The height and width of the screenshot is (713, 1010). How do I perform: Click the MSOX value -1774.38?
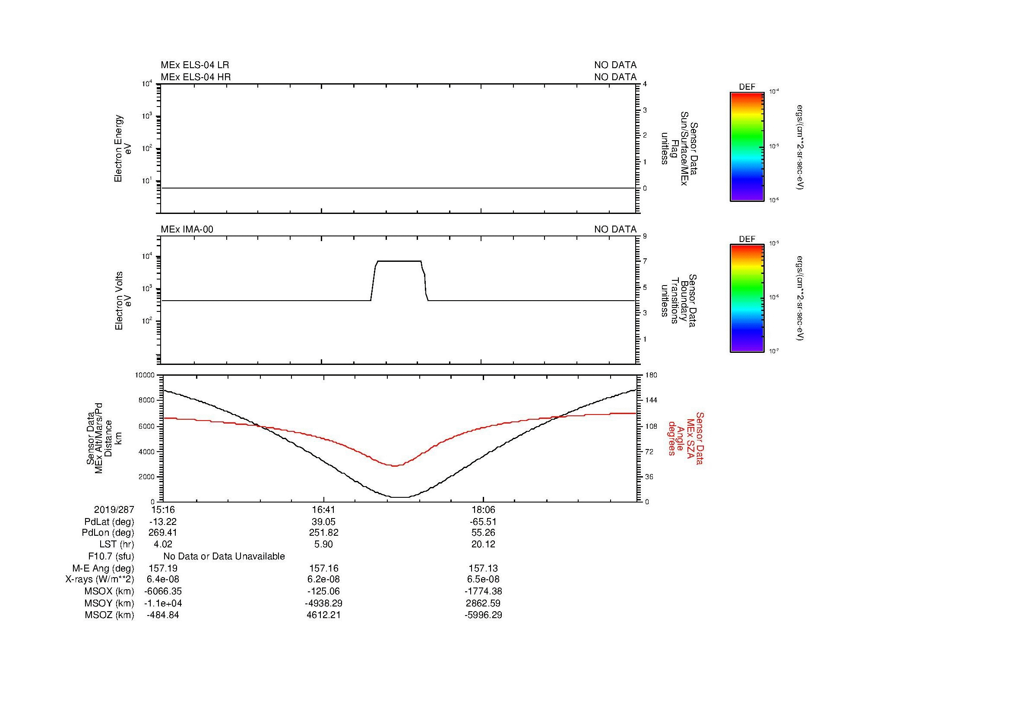[x=483, y=591]
